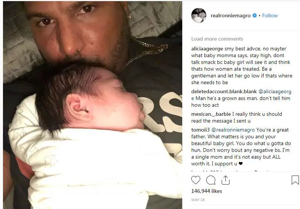Open realronniemagro profile picture
Image resolution: width=300 pixels, height=209 pixels.
coord(199,15)
